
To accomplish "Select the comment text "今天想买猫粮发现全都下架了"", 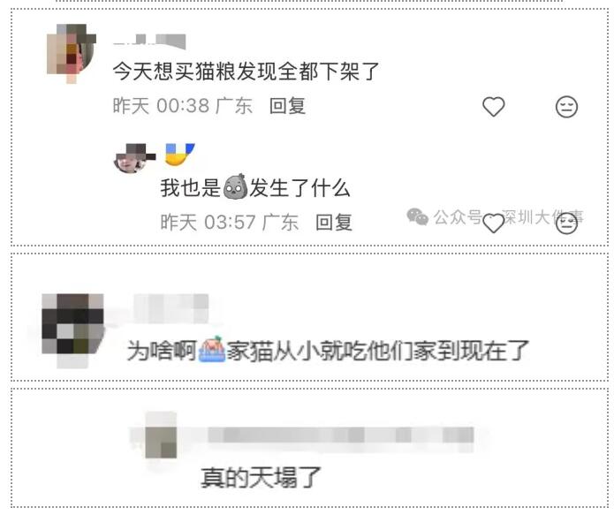I will coord(246,72).
